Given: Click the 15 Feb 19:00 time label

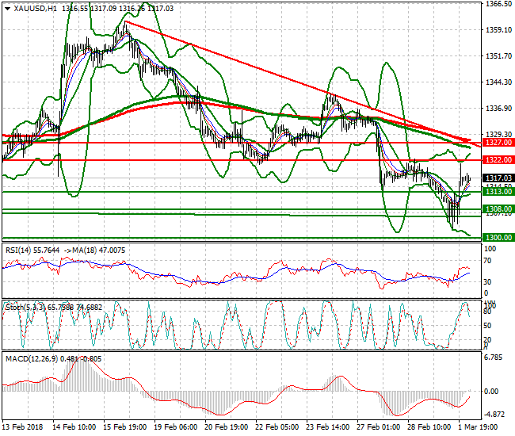Looking at the screenshot, I should coord(125,427).
